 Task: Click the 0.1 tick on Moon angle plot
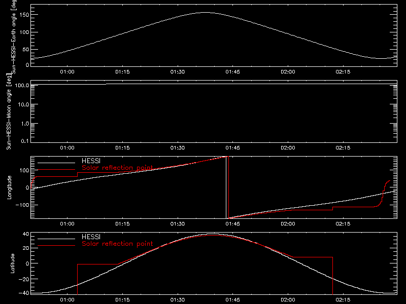tap(25, 141)
